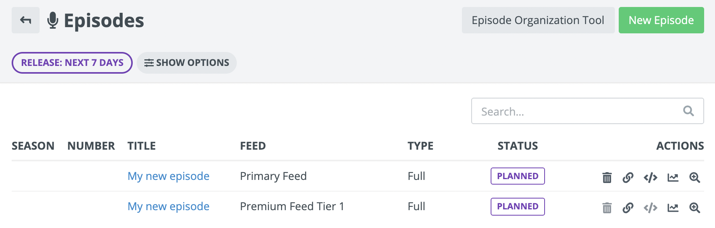The width and height of the screenshot is (715, 228).
Task: Click the back arrow button
Action: point(26,20)
